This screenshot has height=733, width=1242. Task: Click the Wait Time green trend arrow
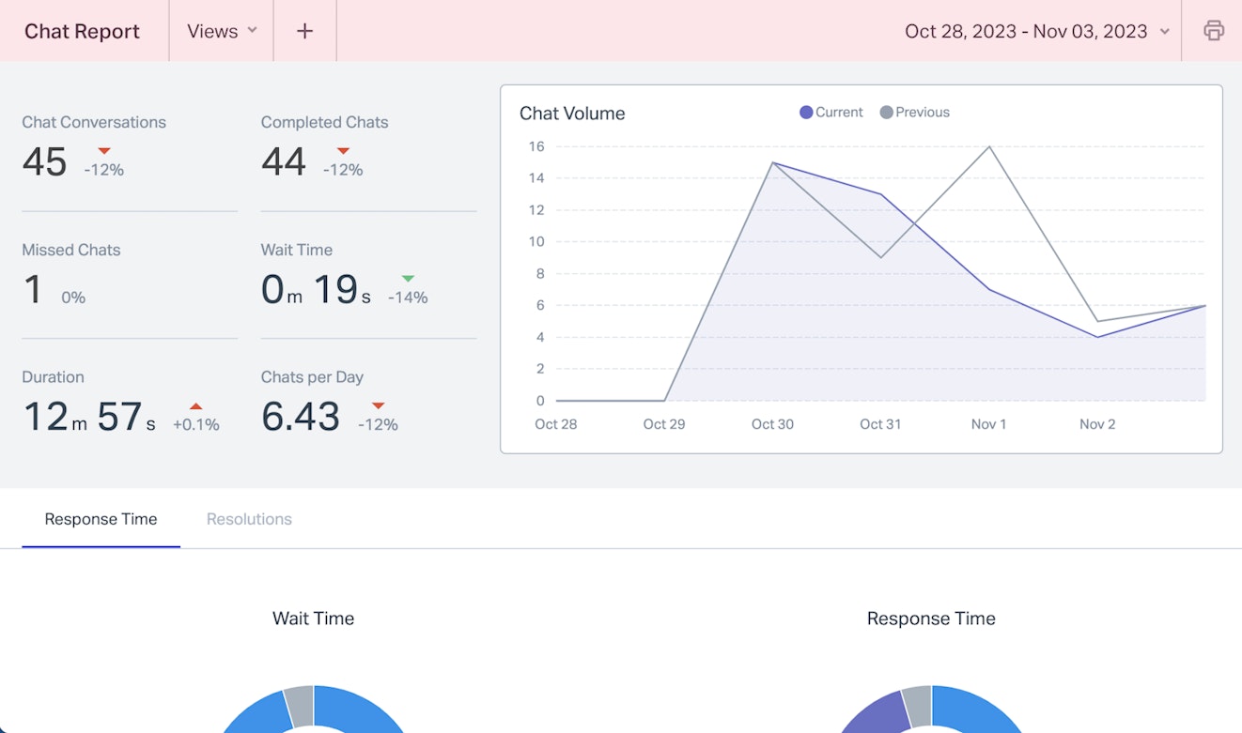[408, 279]
